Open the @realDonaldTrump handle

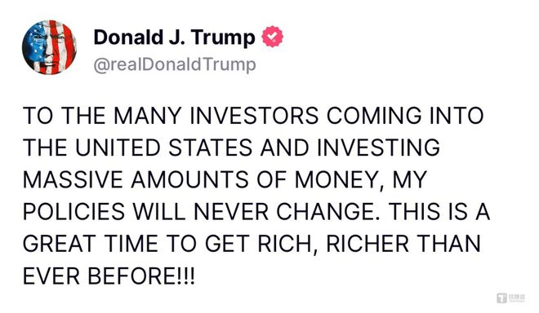coord(175,65)
